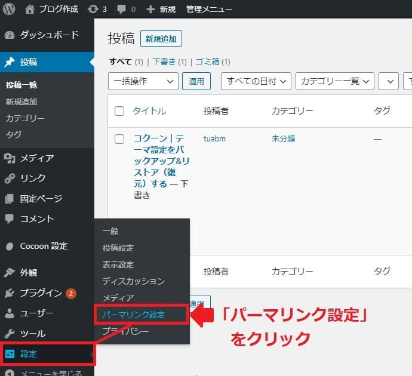Click the ツール wrench icon

pos(10,333)
